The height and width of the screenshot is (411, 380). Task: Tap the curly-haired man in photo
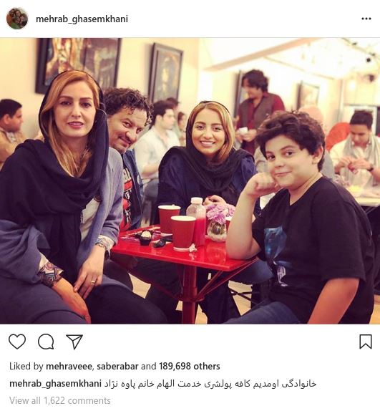[x=127, y=147]
